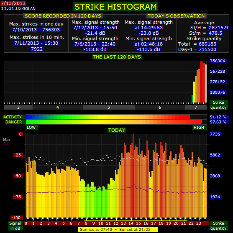Click the -113.6 dB value
This screenshot has width=233, height=233.
[149, 49]
